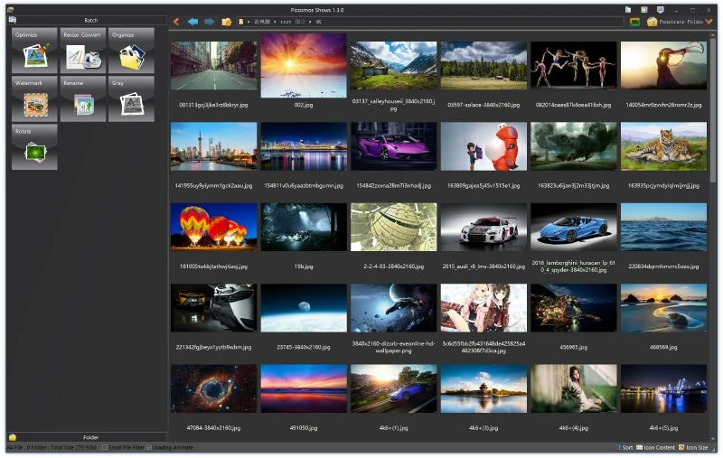Open the batch Rename tool
Image resolution: width=723 pixels, height=458 pixels.
coord(82,99)
